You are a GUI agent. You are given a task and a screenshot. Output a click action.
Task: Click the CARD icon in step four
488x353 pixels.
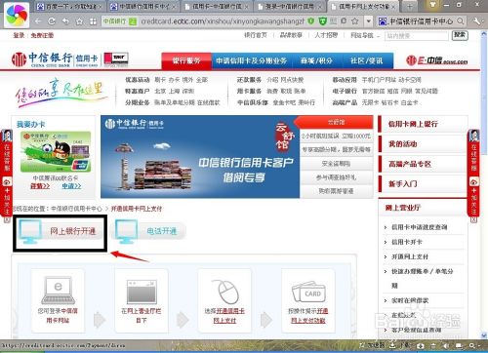pos(308,292)
